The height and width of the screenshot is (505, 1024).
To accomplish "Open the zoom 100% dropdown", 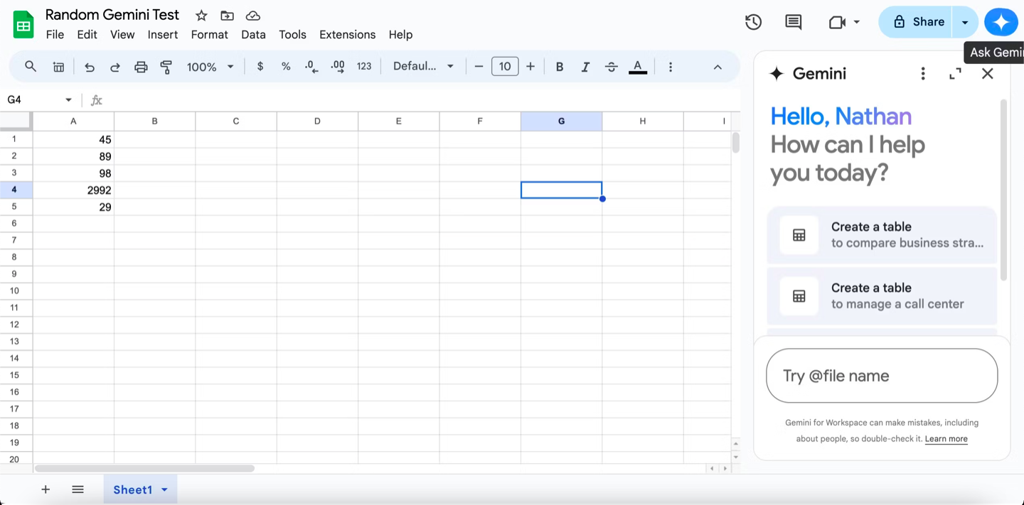I will [210, 67].
